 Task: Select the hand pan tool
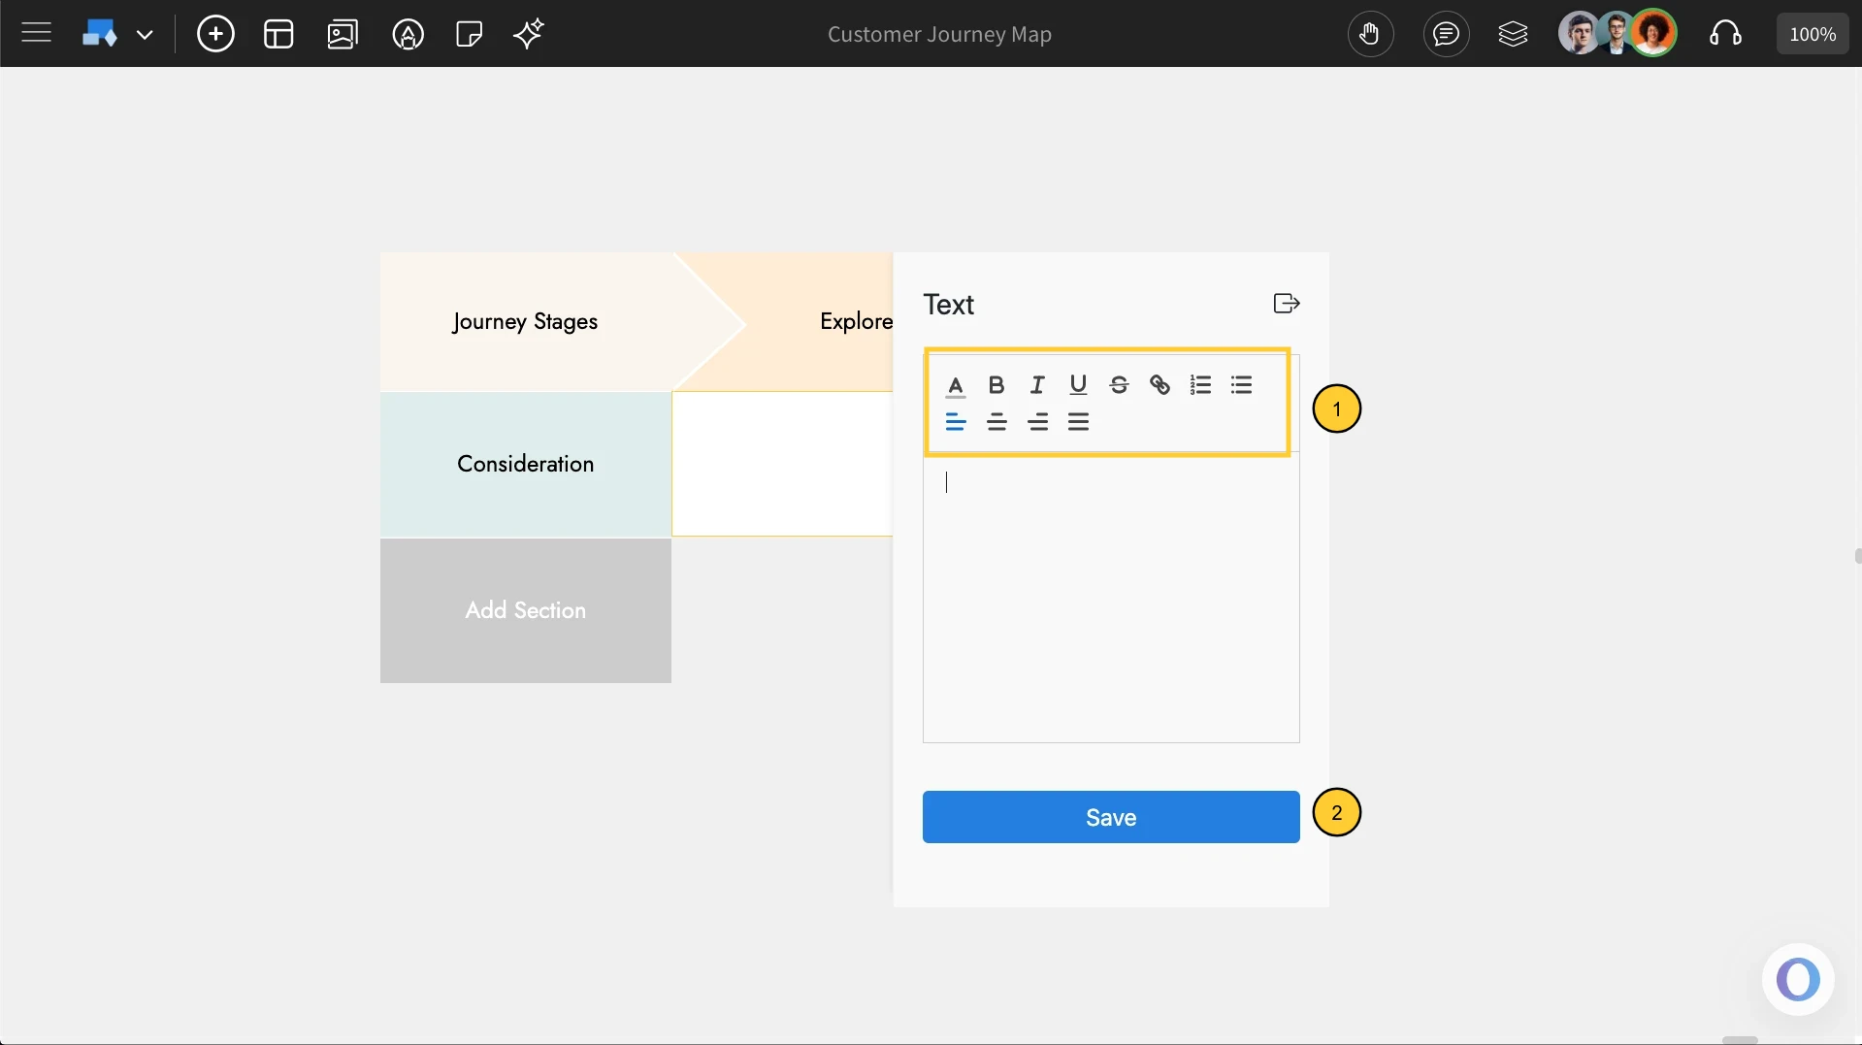(1371, 34)
